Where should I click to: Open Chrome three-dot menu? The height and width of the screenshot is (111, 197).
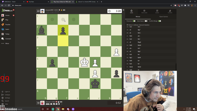tap(195, 5)
